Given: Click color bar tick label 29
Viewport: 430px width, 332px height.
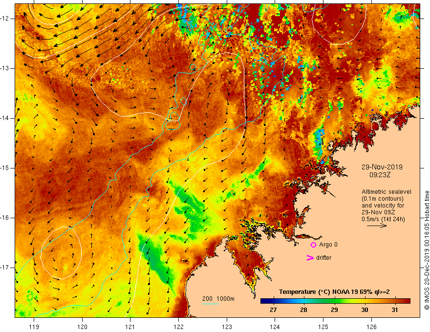Looking at the screenshot, I should pyautogui.click(x=334, y=310).
